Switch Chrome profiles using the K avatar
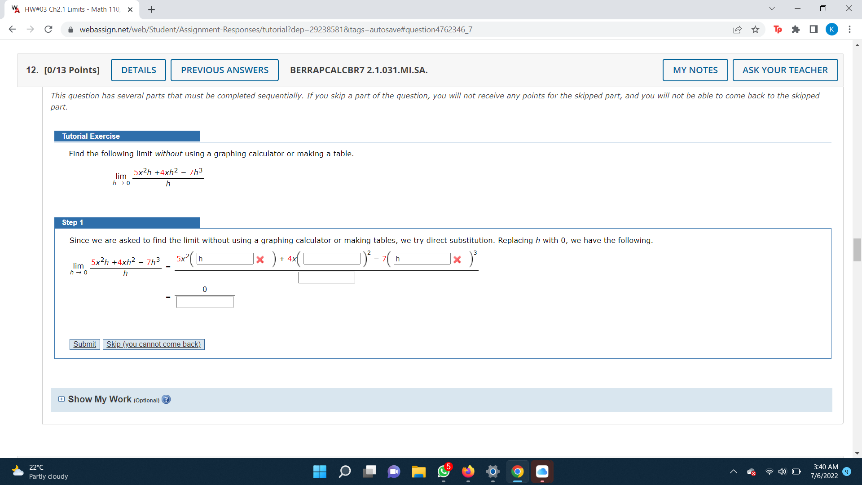 pos(832,29)
